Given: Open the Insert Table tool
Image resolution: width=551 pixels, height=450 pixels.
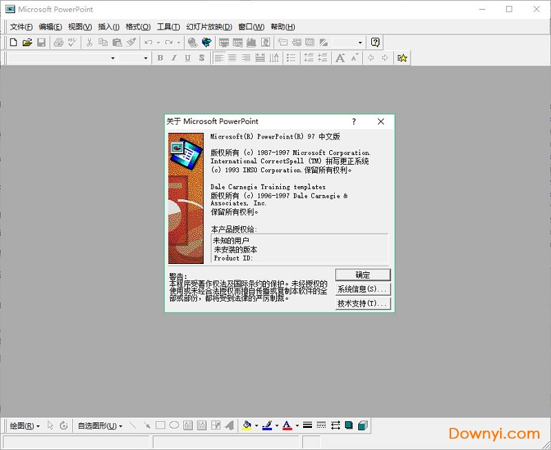Looking at the screenshot, I should (x=223, y=41).
